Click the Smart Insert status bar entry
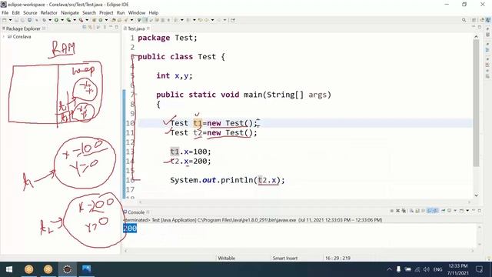The image size is (492, 277). coord(285,259)
